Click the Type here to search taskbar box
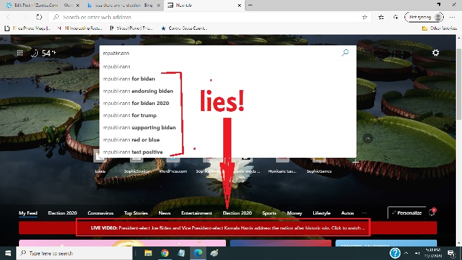This screenshot has width=462, height=260. [74, 253]
